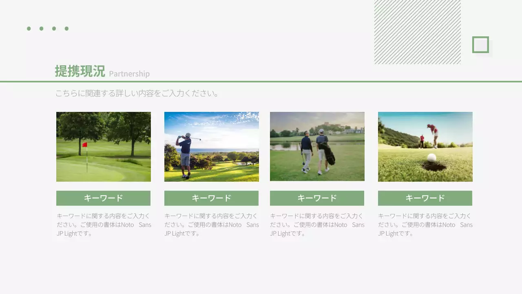Select the photo of two golfers walking
This screenshot has height=294, width=522.
pos(317,147)
